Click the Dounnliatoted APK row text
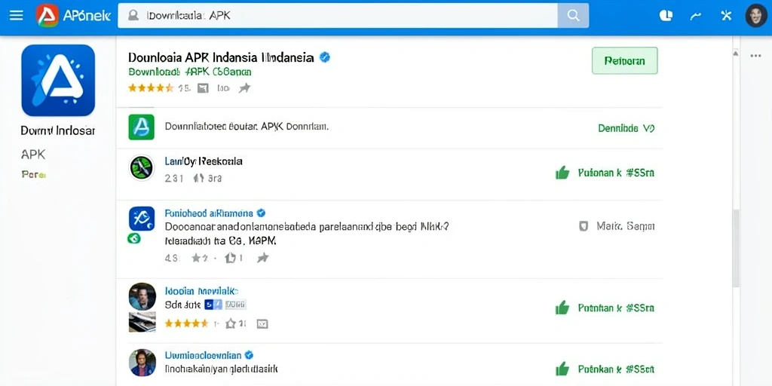The height and width of the screenshot is (386, 772). (247, 127)
